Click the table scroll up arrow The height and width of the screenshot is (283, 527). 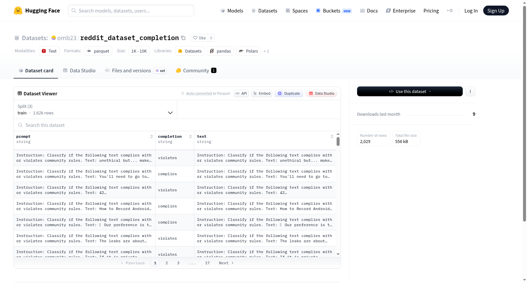338,134
